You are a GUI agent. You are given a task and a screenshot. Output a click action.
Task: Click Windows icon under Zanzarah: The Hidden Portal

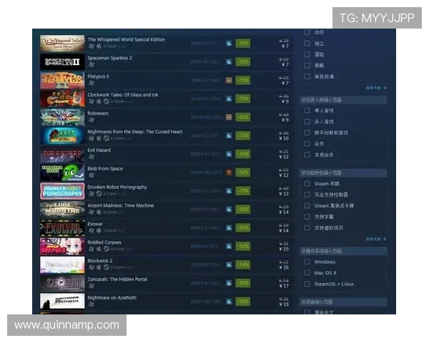pyautogui.click(x=92, y=286)
